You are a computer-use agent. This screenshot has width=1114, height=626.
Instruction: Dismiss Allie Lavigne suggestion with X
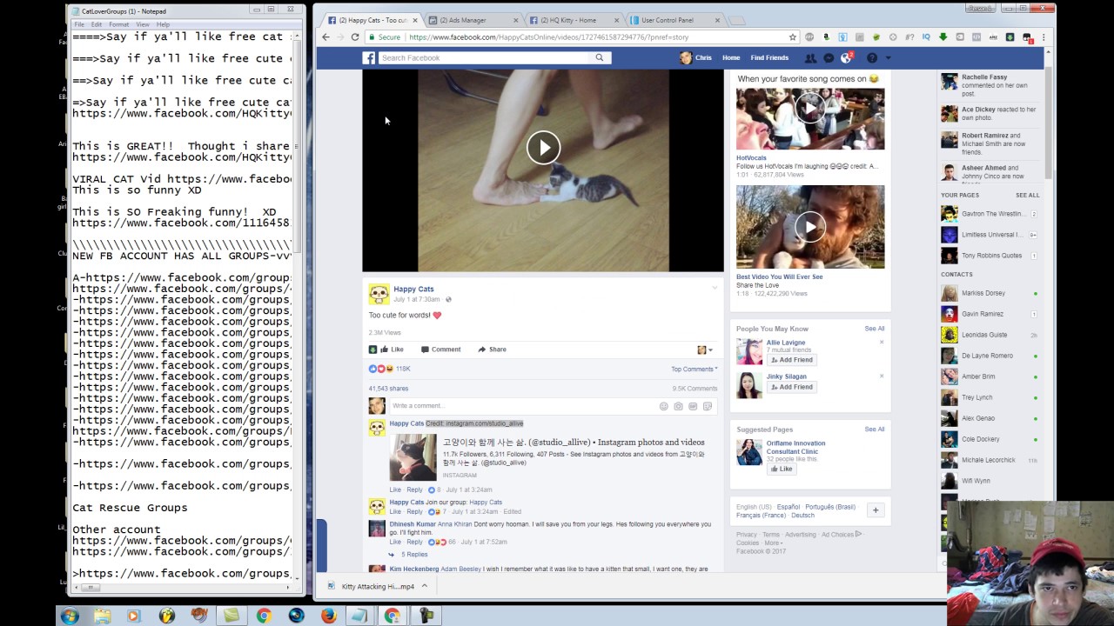881,343
